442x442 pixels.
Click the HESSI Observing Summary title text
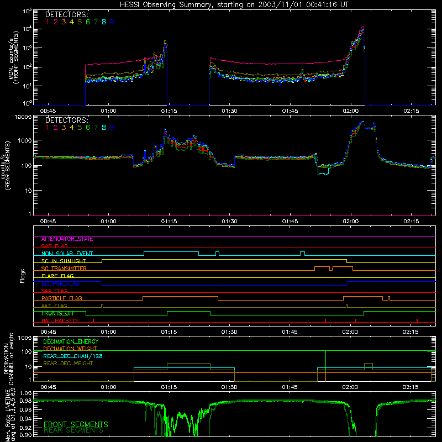[x=234, y=4]
